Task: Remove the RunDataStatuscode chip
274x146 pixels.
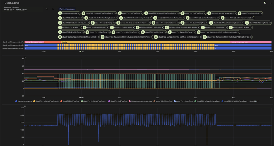Action: coord(238,32)
